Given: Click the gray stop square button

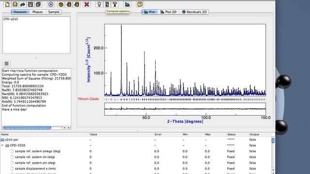Looking at the screenshot, I should click(6, 63).
